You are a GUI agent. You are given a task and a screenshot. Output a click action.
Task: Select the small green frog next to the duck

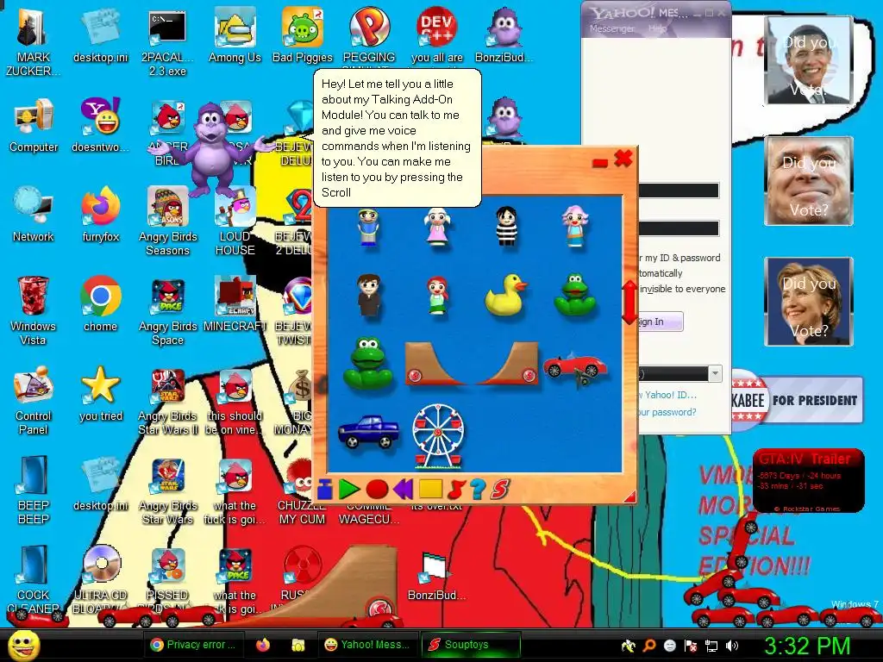(575, 295)
